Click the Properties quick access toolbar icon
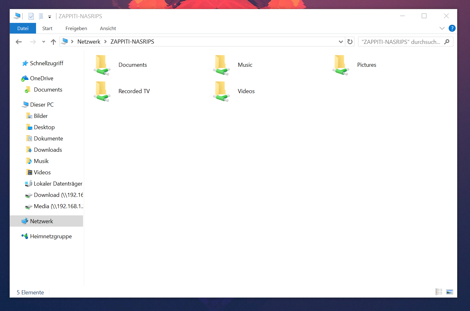 pyautogui.click(x=31, y=16)
